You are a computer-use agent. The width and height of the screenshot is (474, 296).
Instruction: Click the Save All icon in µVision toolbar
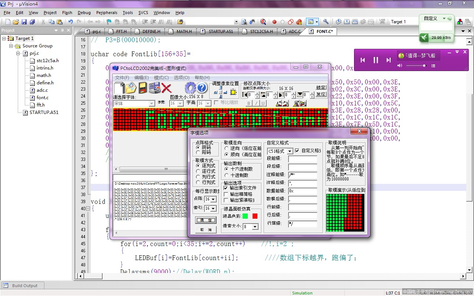[32, 22]
